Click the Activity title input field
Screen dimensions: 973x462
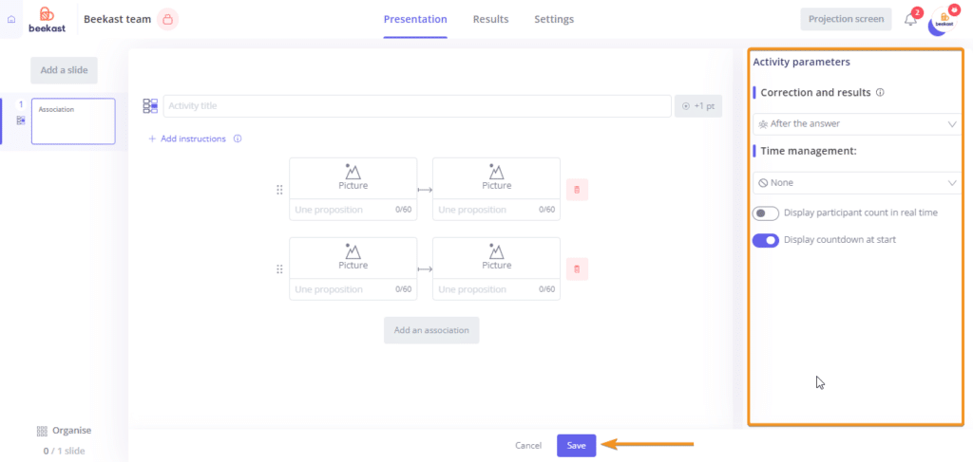click(417, 106)
